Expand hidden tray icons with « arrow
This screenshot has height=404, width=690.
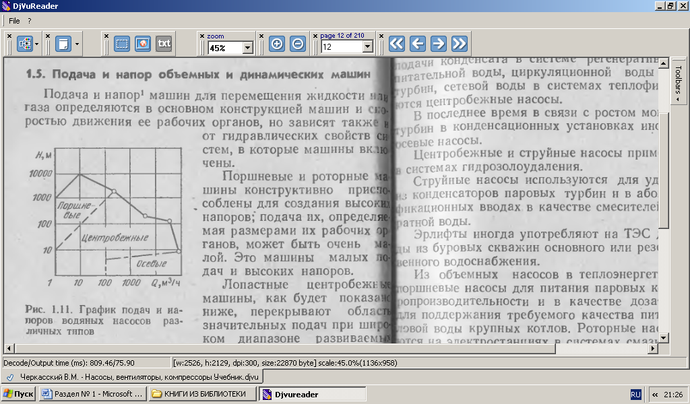(655, 395)
